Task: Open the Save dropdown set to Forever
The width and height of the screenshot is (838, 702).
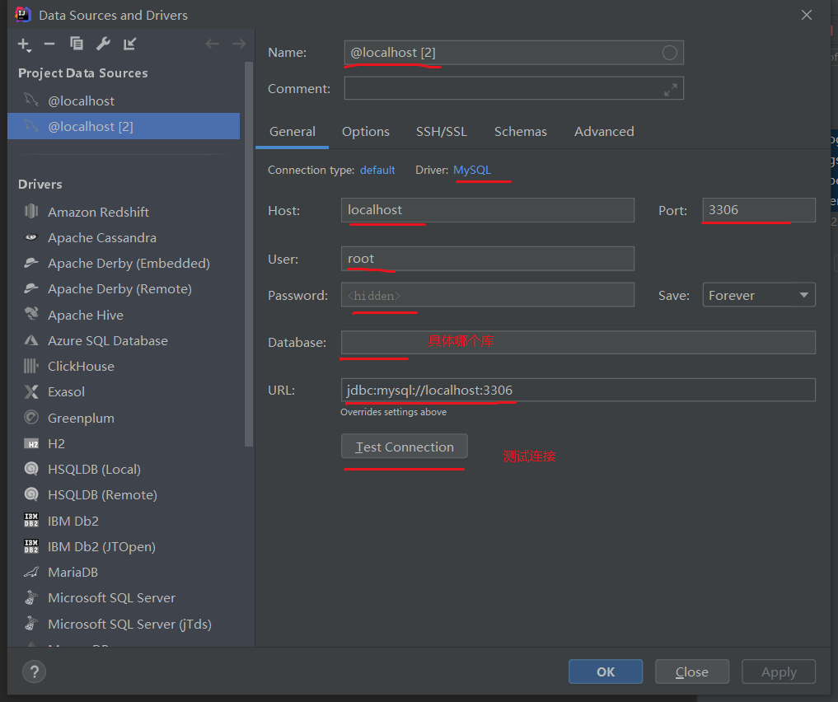Action: 759,295
